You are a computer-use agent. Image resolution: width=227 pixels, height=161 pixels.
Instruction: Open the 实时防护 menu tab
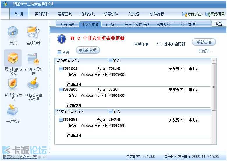coord(42,14)
